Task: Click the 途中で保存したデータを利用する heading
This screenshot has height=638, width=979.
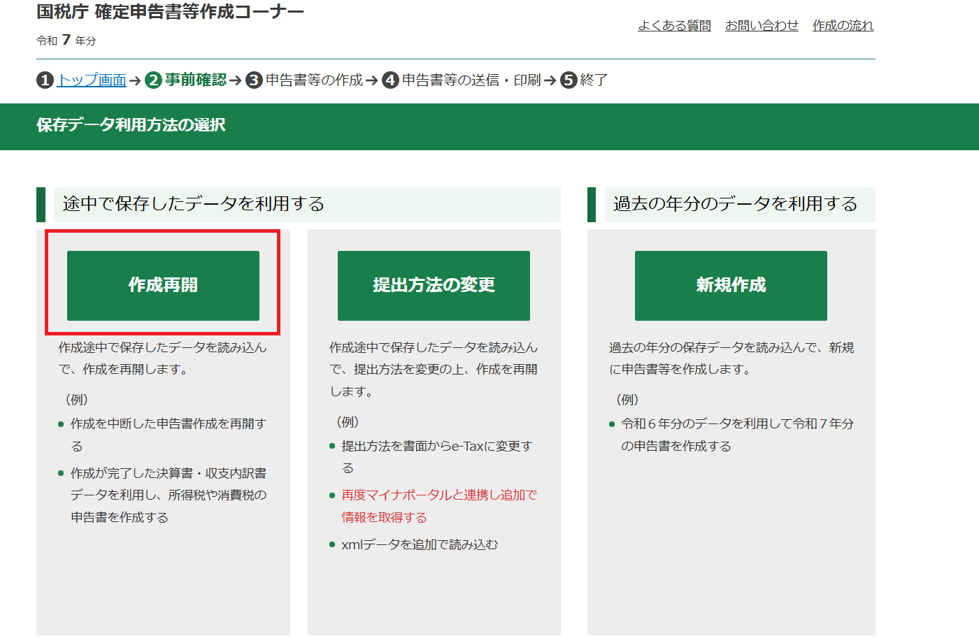Action: (x=194, y=204)
